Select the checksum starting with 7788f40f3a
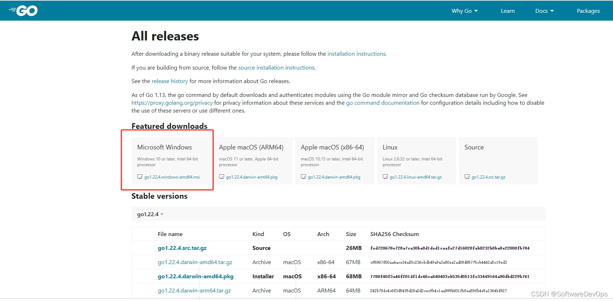Viewport: 613px width, 301px height. (x=450, y=277)
